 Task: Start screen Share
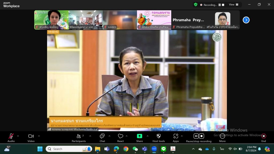[139, 138]
